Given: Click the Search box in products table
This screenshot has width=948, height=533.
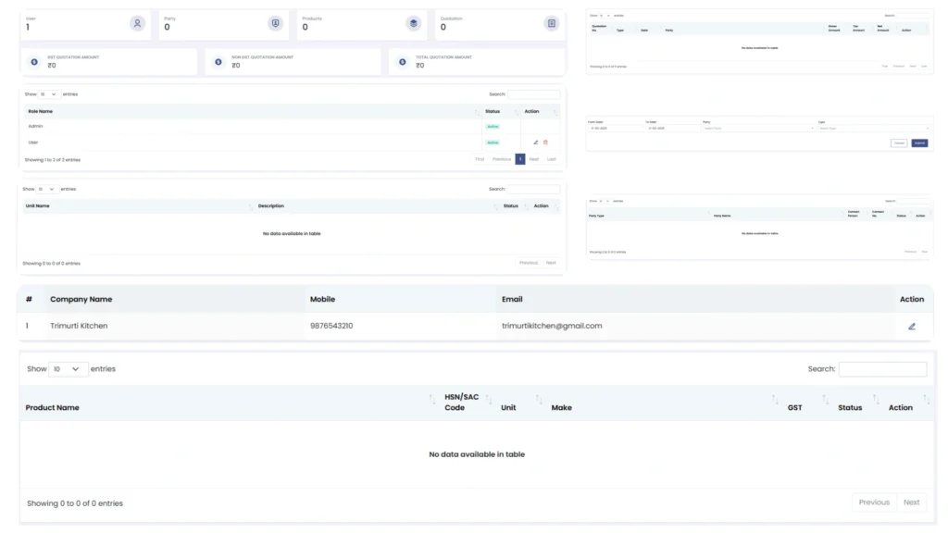Looking at the screenshot, I should point(882,369).
